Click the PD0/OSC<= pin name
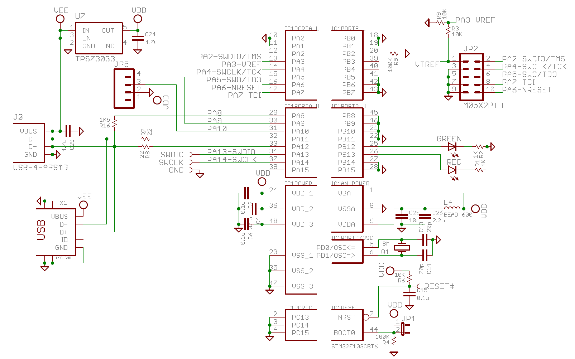 [x=336, y=248]
